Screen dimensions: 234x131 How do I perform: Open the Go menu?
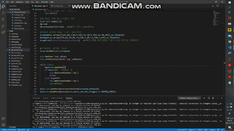[x=33, y=2]
